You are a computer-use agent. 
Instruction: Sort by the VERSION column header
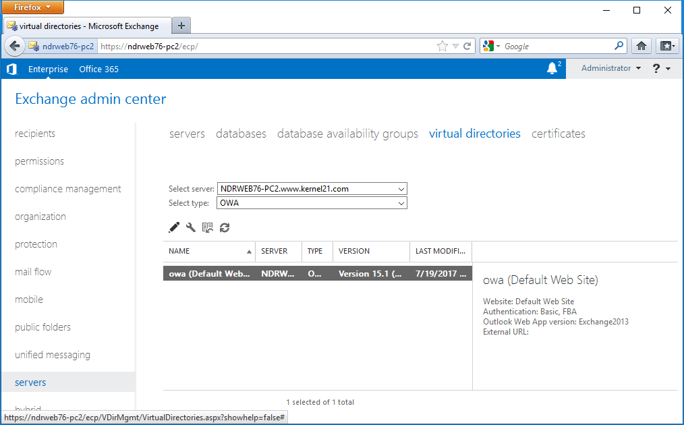tap(371, 252)
